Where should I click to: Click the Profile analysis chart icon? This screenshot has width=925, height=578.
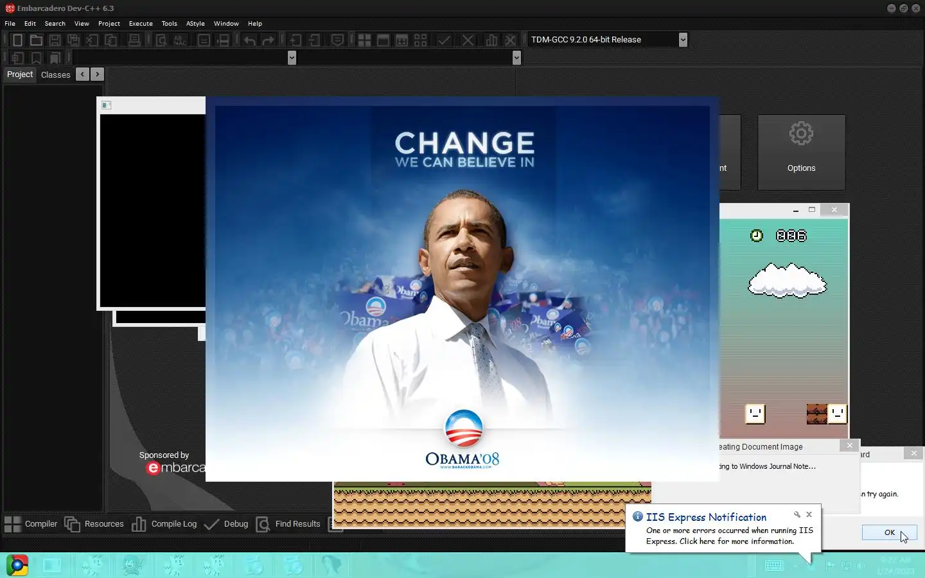tap(491, 40)
